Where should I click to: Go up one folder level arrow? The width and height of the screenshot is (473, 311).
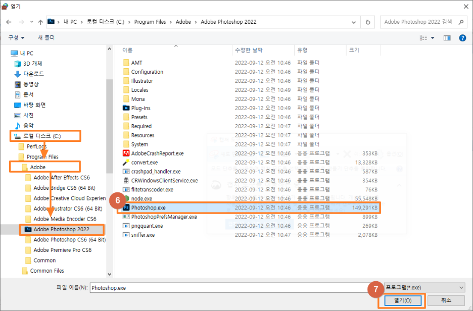(x=40, y=22)
